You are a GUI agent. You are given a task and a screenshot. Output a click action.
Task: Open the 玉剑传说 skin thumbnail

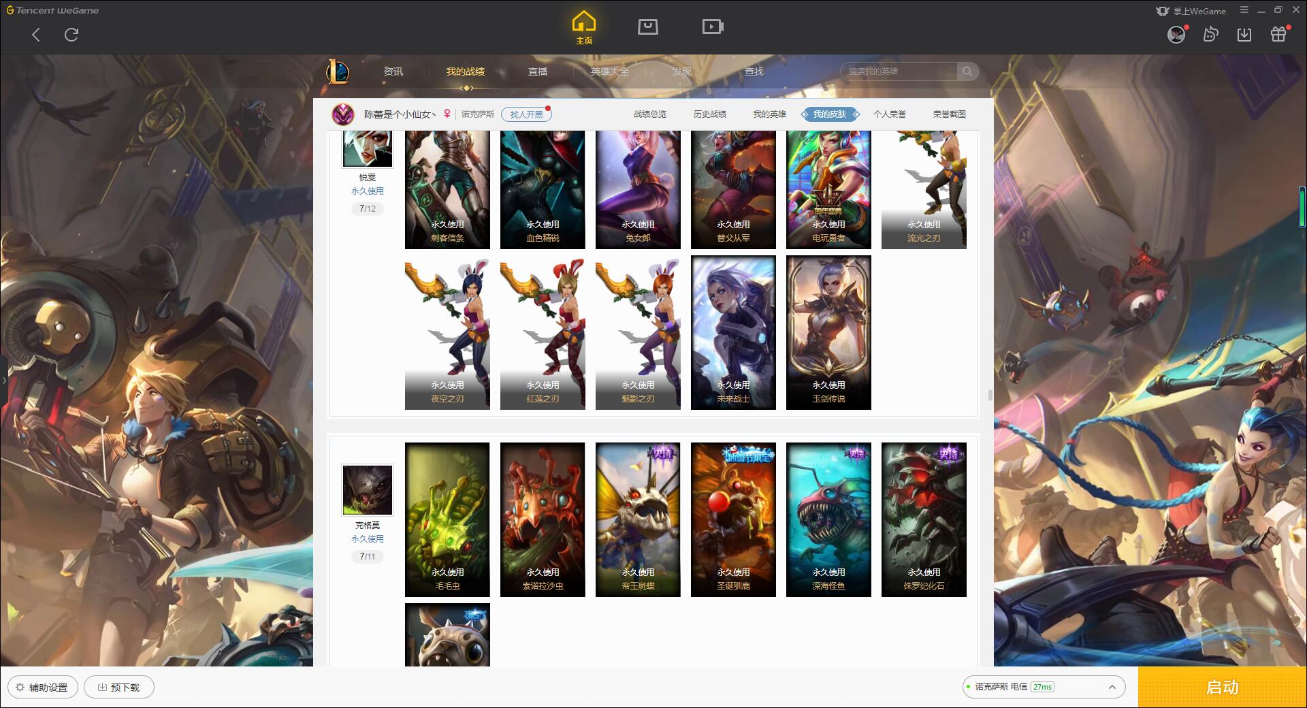(828, 333)
